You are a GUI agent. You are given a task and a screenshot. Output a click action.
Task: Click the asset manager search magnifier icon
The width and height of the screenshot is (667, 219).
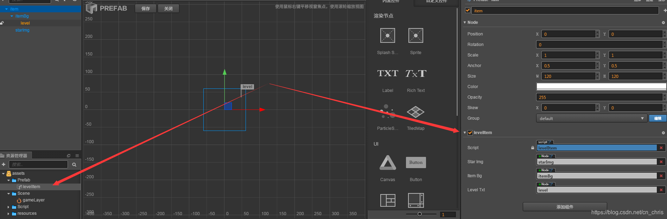pos(74,164)
